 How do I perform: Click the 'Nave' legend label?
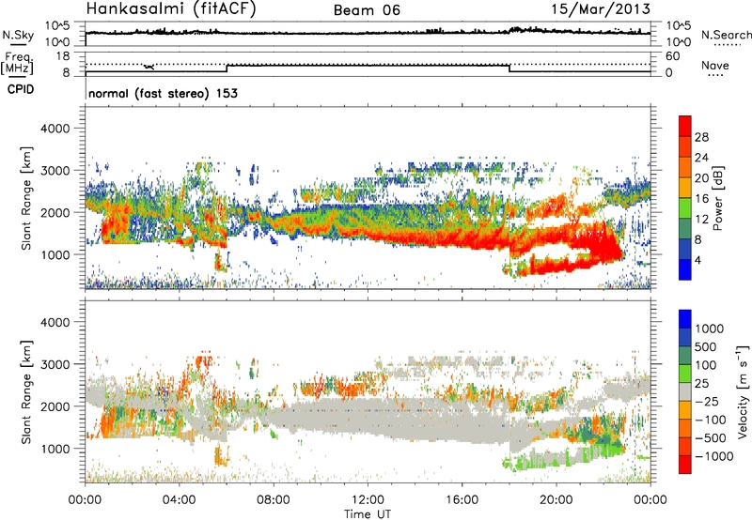tap(715, 66)
